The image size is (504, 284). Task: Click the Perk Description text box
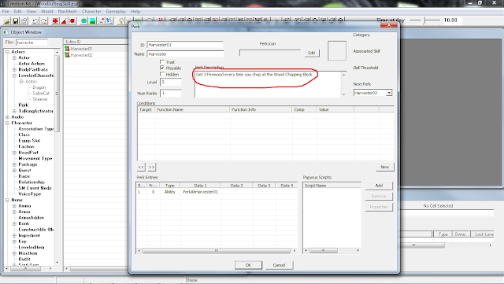tap(269, 84)
